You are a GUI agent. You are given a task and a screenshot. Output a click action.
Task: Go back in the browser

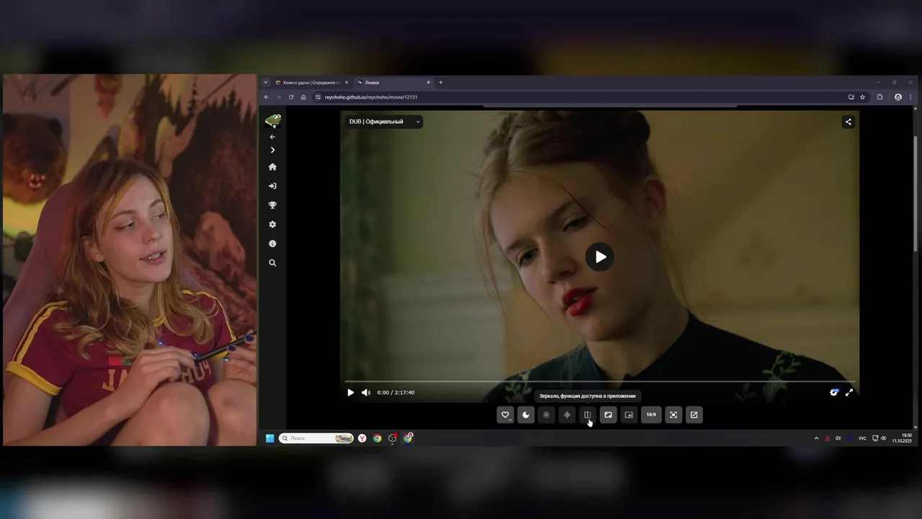tap(266, 97)
